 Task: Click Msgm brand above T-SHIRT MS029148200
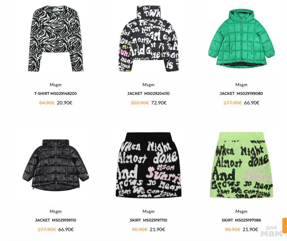click(56, 85)
